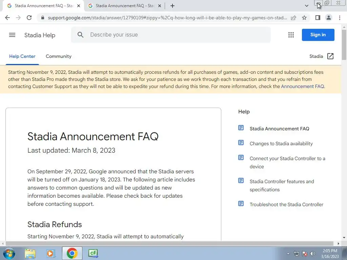Click the Stadia Refunds heading
The image size is (347, 260).
pyautogui.click(x=55, y=224)
